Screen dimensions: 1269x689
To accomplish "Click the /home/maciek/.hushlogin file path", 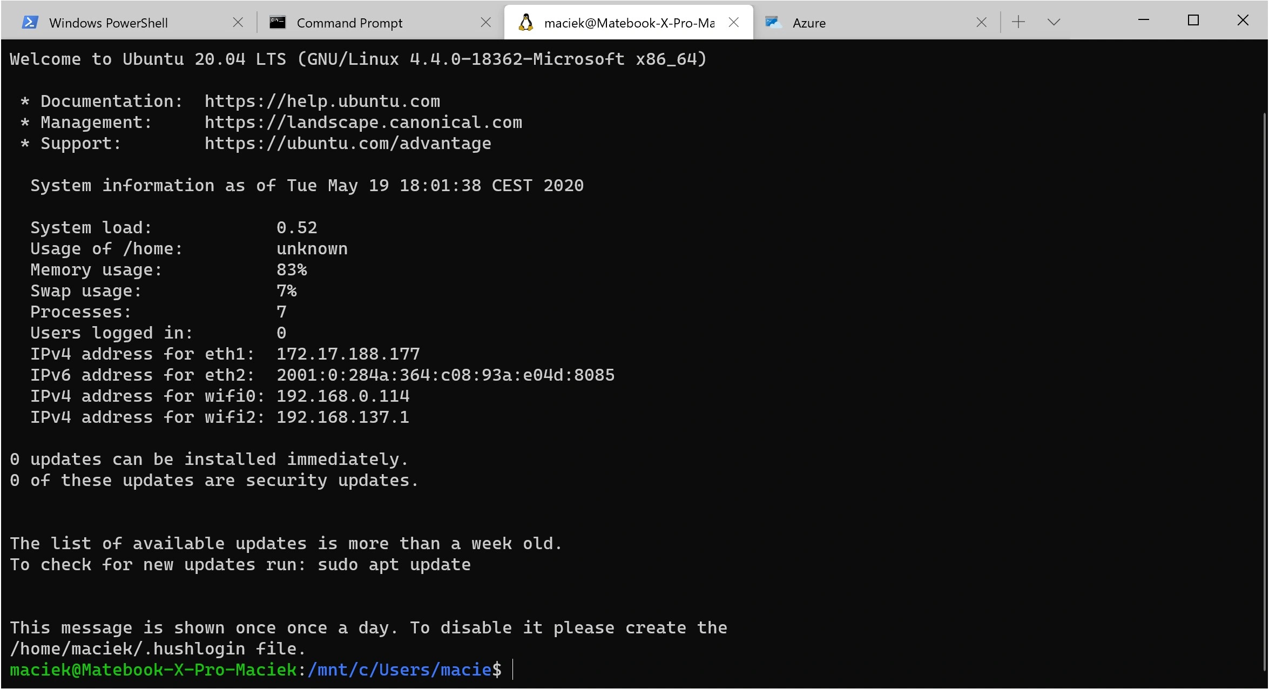I will pos(127,649).
